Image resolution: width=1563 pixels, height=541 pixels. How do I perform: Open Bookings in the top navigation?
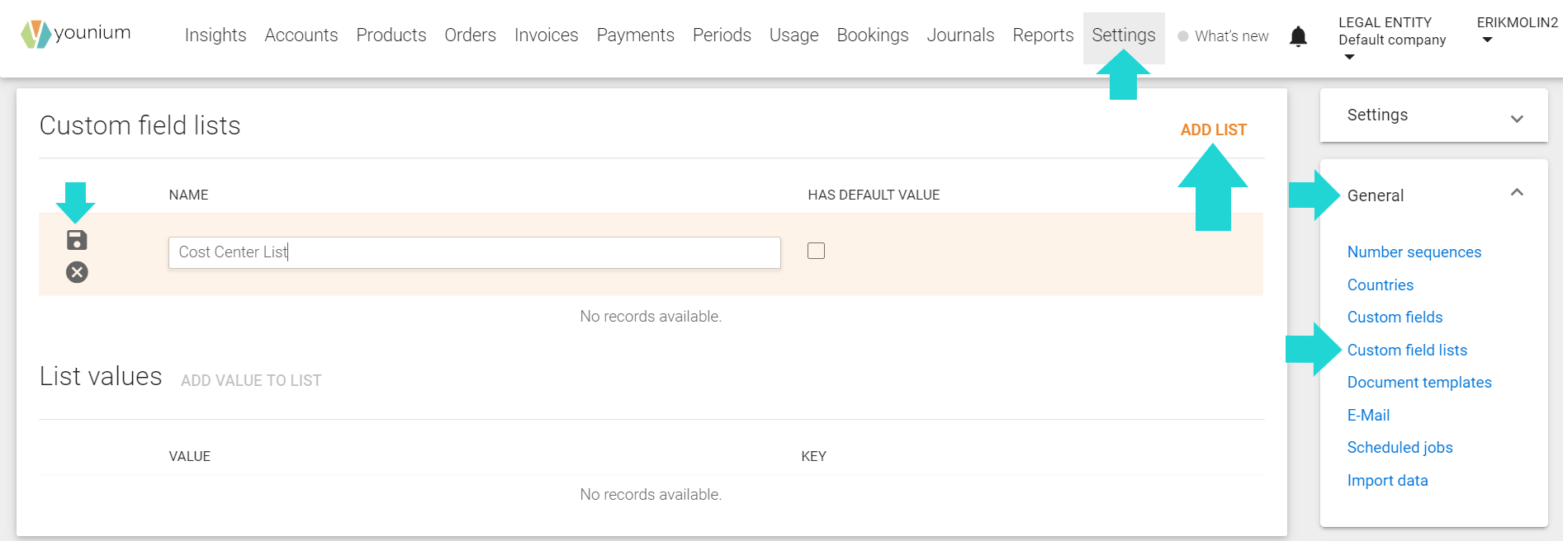873,35
